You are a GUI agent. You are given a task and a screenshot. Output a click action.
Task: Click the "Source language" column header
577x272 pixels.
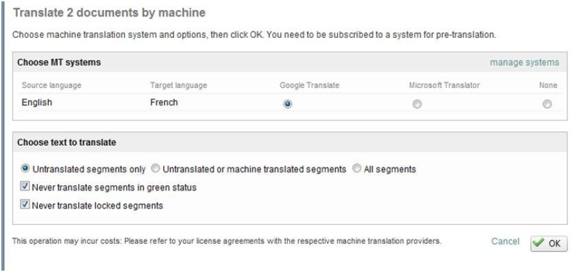pos(51,85)
